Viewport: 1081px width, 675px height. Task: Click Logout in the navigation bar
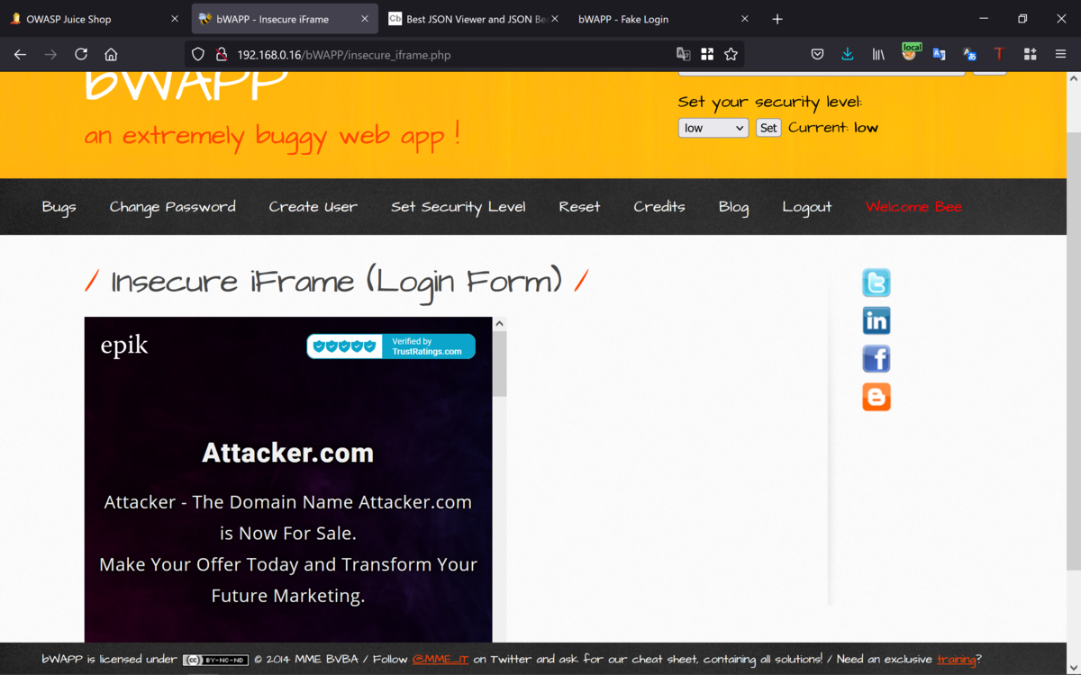coord(807,207)
